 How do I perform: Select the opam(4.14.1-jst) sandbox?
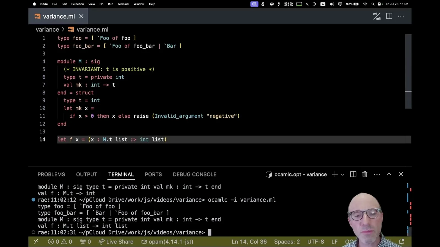coord(167,242)
